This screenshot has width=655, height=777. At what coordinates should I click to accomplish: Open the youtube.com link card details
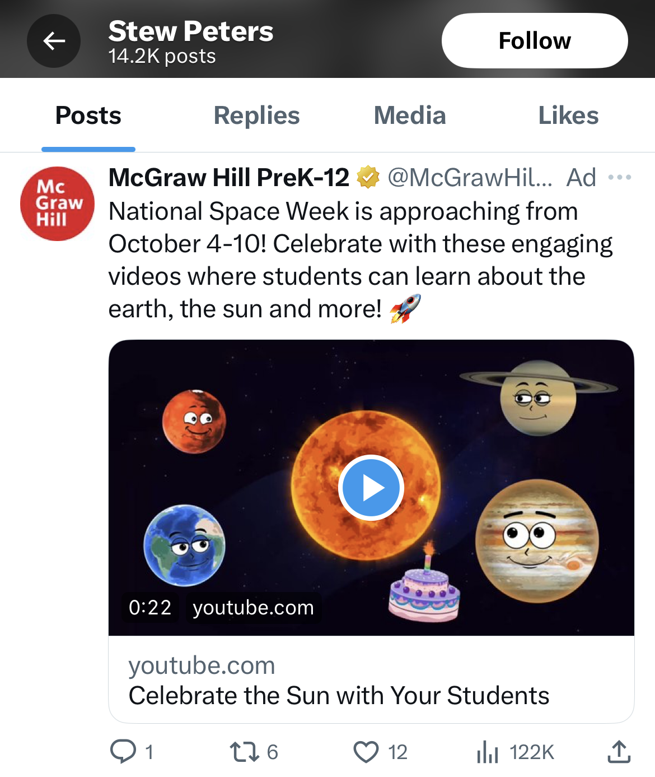(203, 665)
